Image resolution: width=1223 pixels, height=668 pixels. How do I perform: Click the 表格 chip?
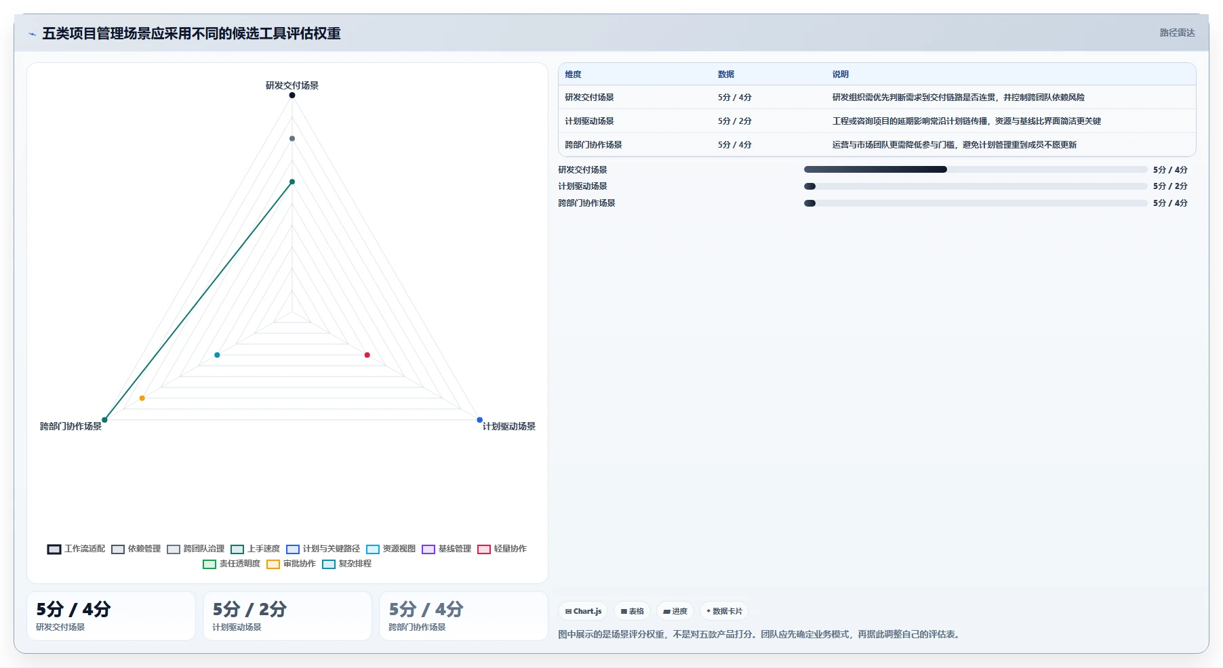pos(632,611)
